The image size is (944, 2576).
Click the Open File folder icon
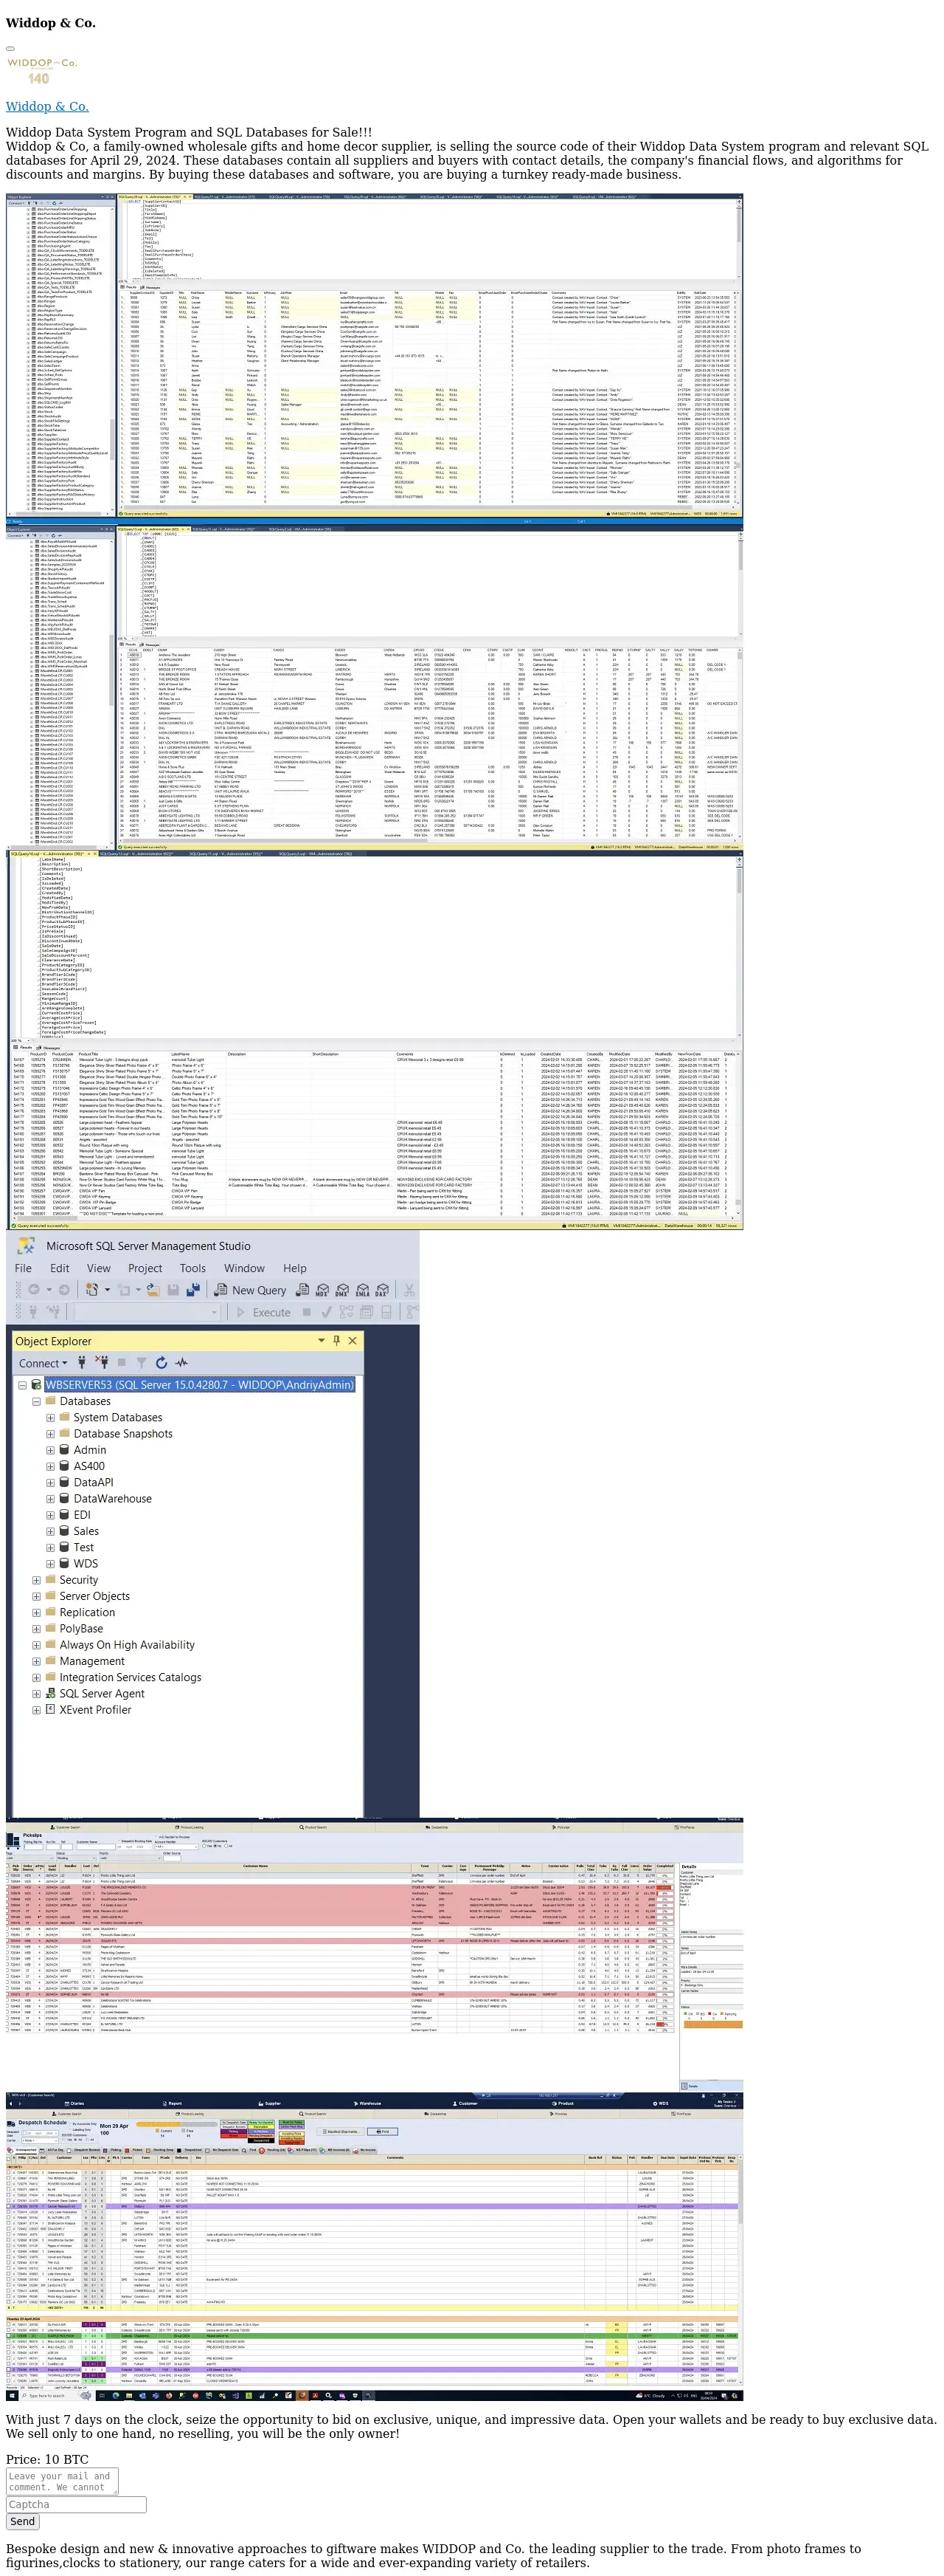tap(153, 1290)
